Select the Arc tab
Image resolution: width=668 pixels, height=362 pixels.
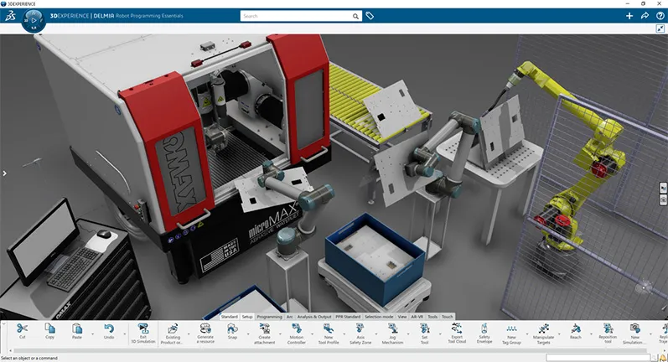point(290,317)
